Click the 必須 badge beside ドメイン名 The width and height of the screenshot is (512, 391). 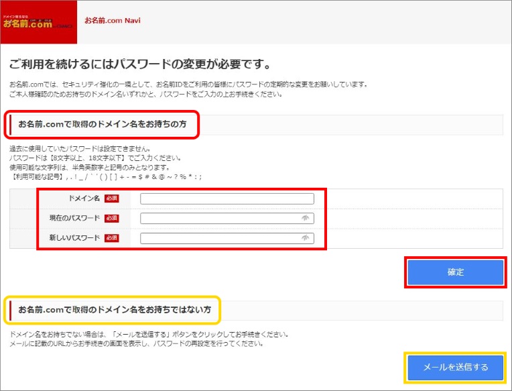(112, 199)
